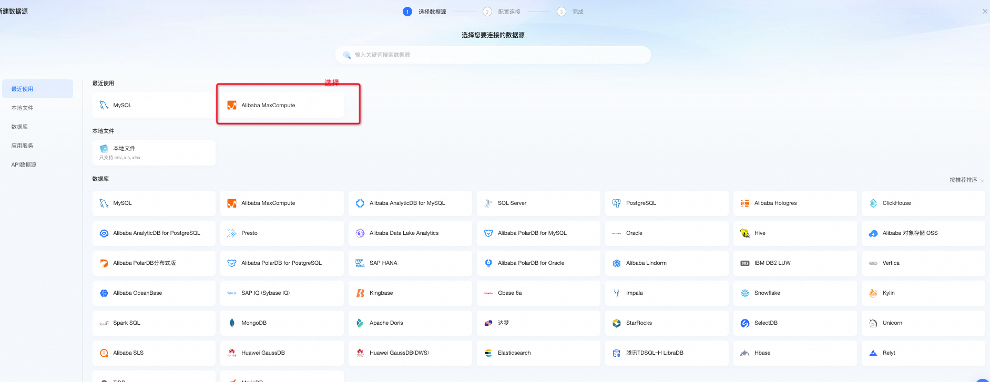Click the PostgreSQL elephant icon
This screenshot has height=382, width=990.
tap(617, 203)
